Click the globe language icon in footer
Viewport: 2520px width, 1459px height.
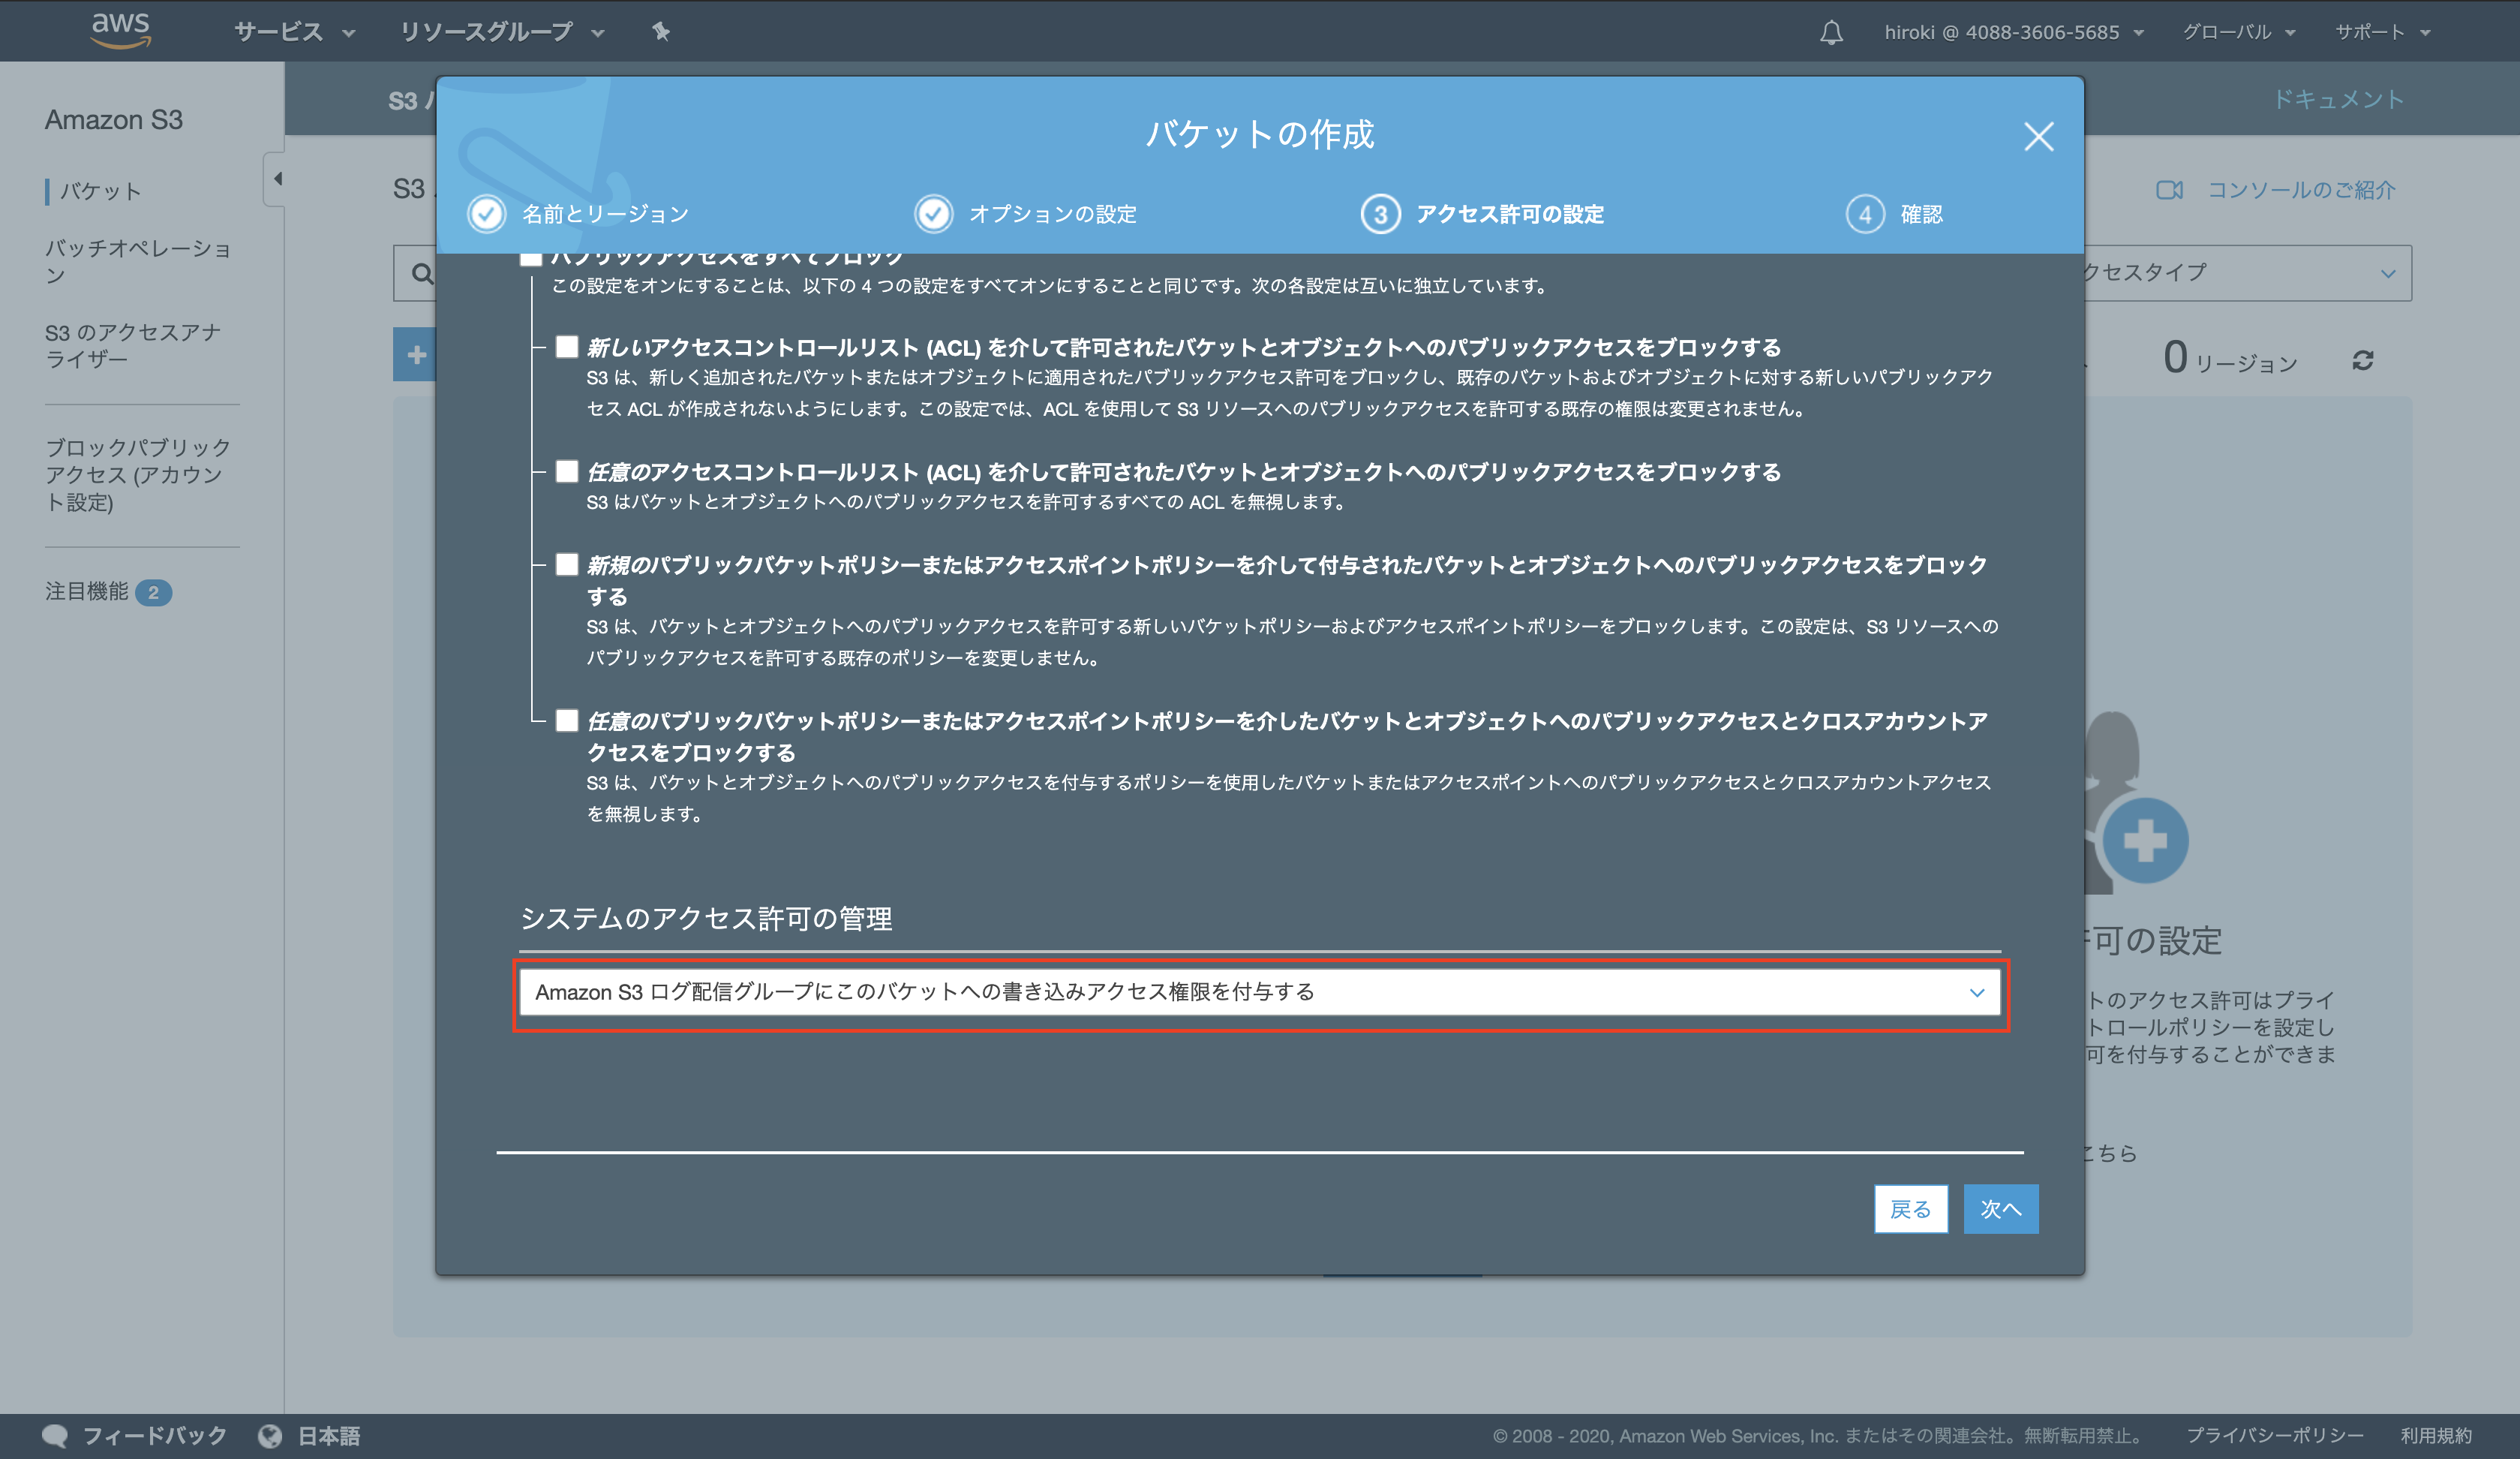pos(270,1435)
